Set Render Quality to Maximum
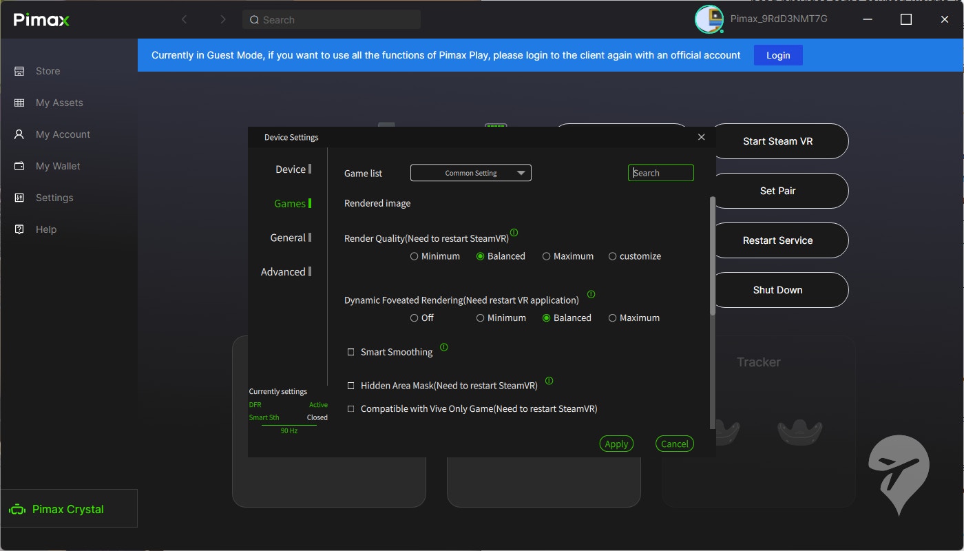 point(547,256)
